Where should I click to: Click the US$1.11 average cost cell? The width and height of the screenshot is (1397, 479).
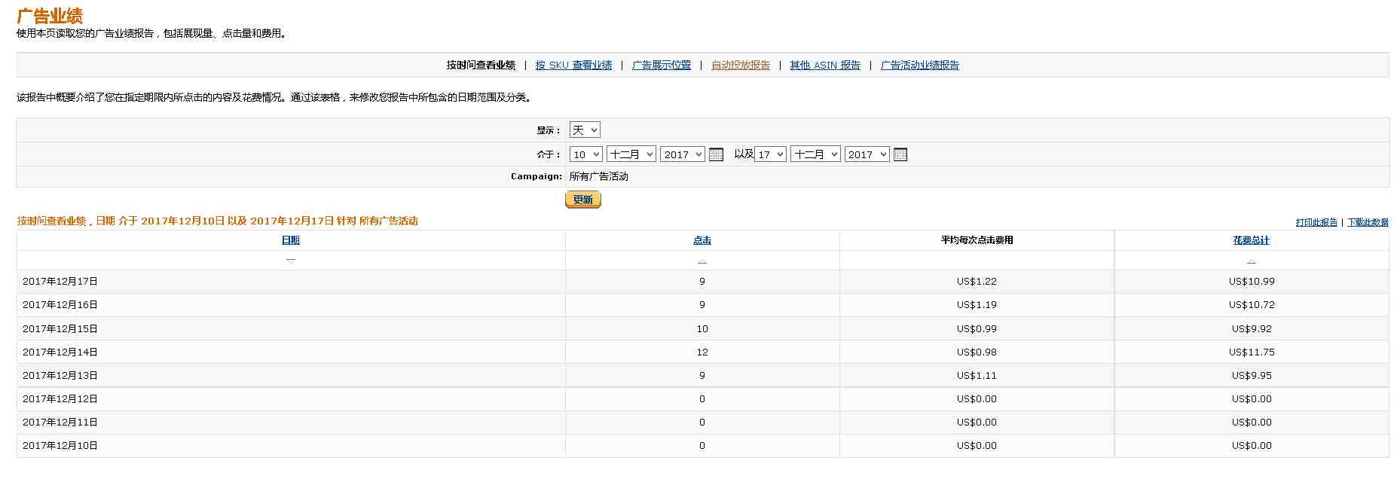point(977,376)
